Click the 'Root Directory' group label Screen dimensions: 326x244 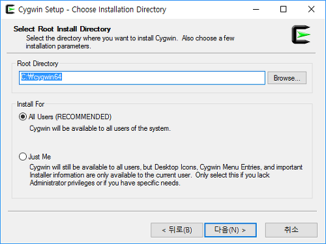[38, 64]
